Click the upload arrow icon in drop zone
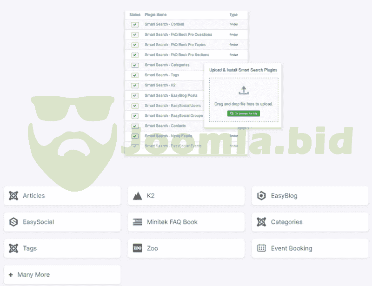Screen dimensions: 372x286 pos(243,91)
